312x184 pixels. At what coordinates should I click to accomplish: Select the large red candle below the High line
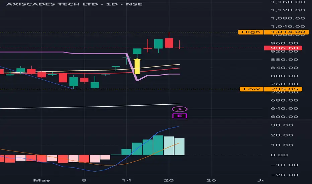coord(169,43)
